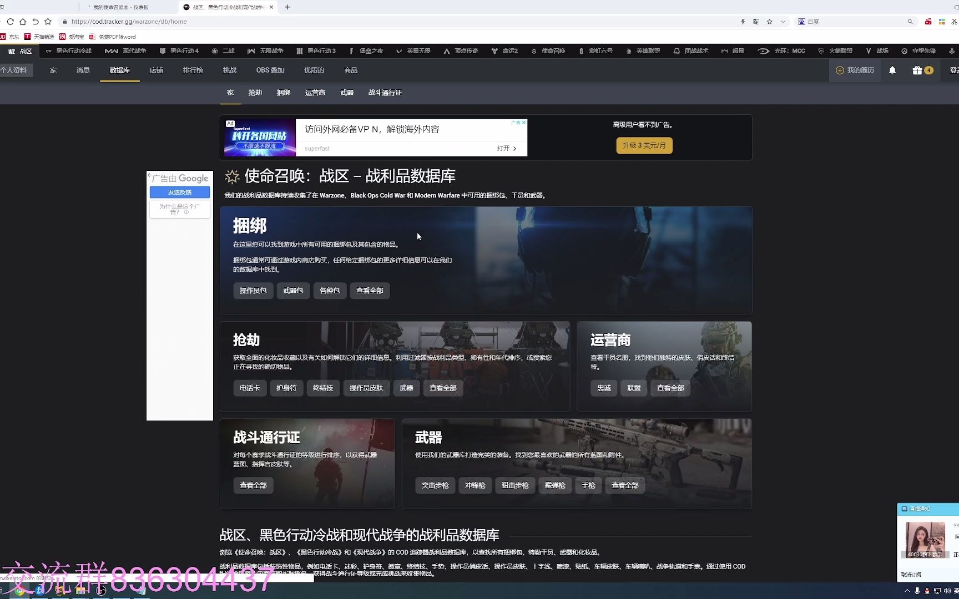
Task: Select 守望先锋 in the game bar
Action: click(918, 51)
